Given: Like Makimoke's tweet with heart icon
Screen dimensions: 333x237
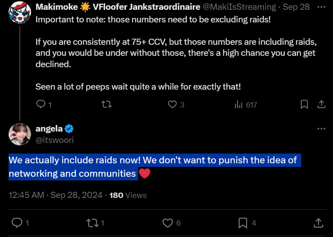Looking at the screenshot, I should 172,104.
